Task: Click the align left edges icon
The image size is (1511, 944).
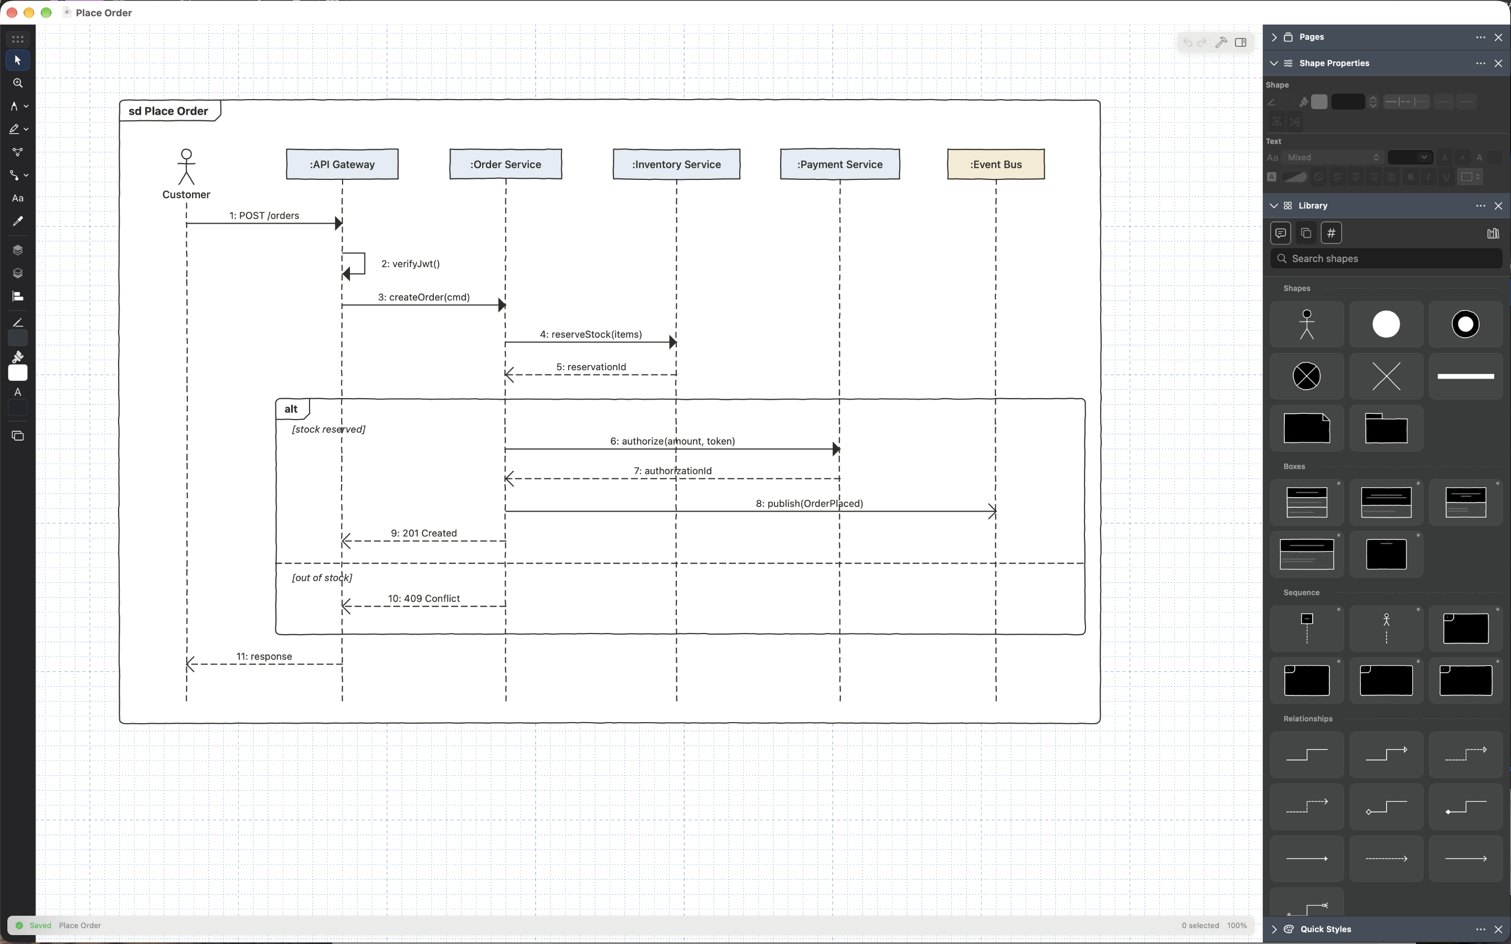Action: point(17,296)
